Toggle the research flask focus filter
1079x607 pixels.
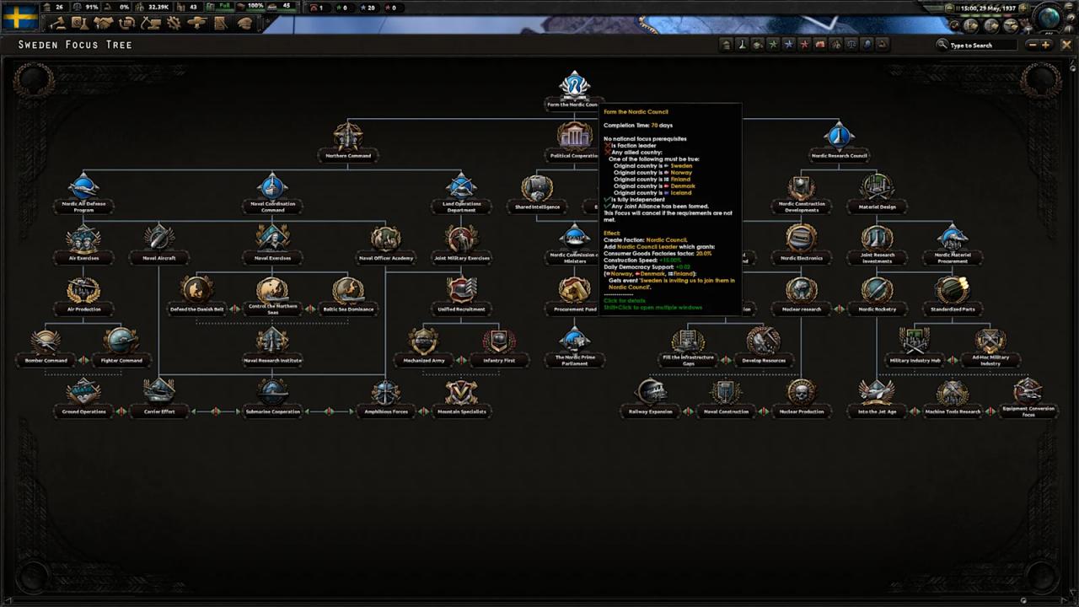click(741, 45)
